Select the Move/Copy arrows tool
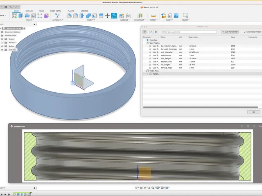Screen dimensions: 262x196 [x=107, y=16]
